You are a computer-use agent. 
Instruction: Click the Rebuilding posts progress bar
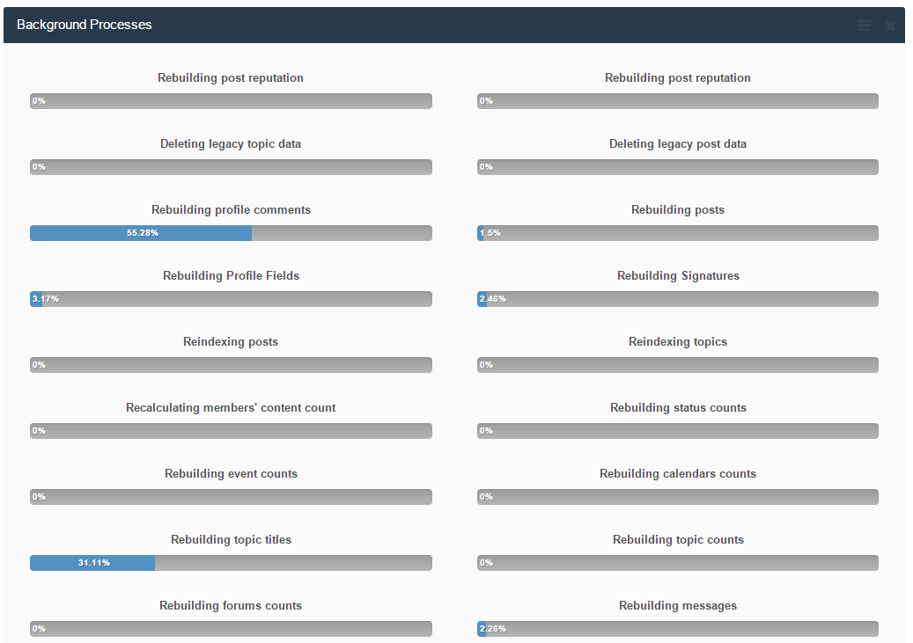point(678,233)
